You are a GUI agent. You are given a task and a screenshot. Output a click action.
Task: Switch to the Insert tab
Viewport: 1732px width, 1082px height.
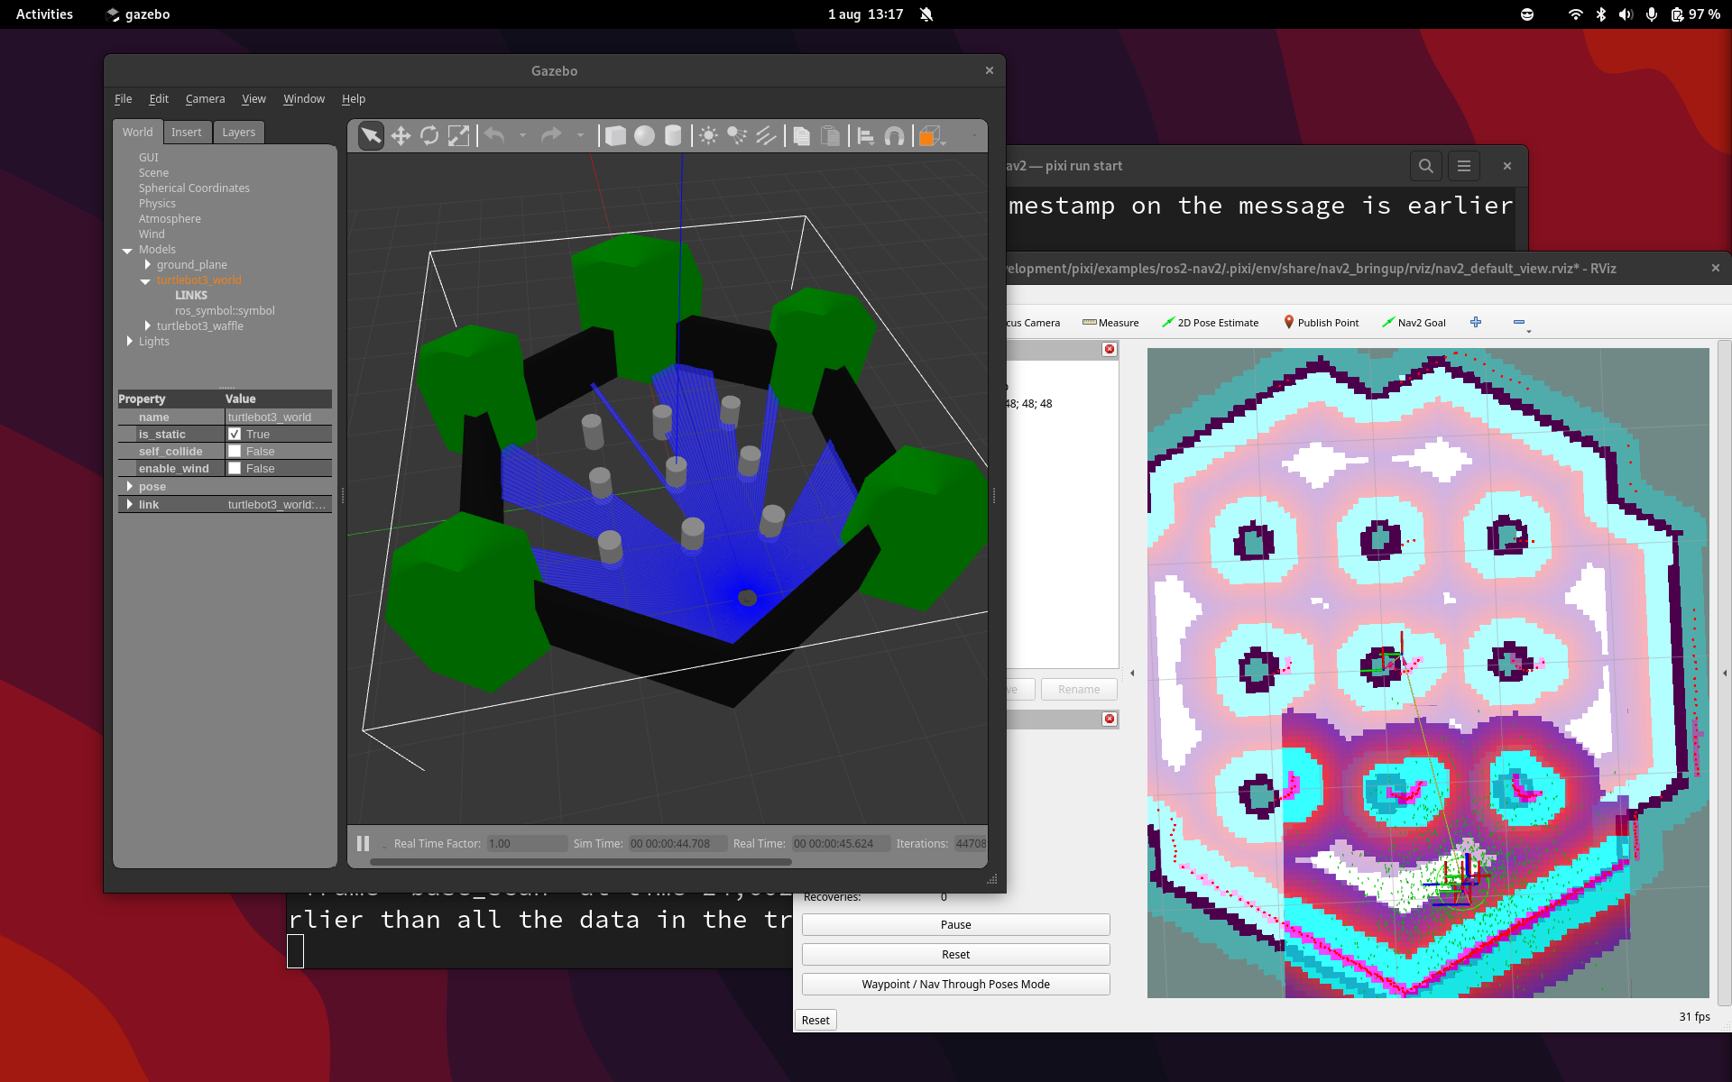[x=187, y=132]
